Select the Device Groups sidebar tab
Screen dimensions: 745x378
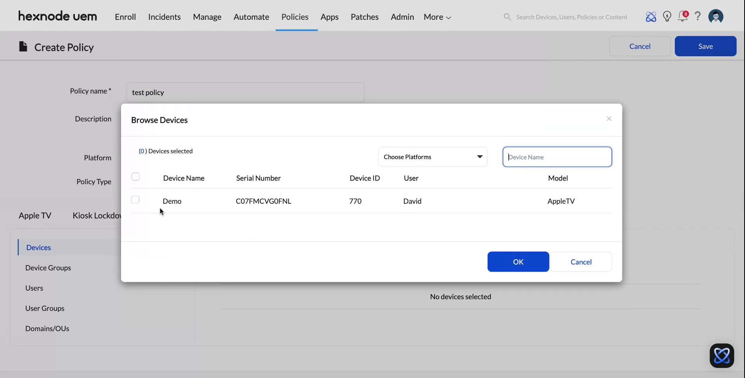coord(48,267)
